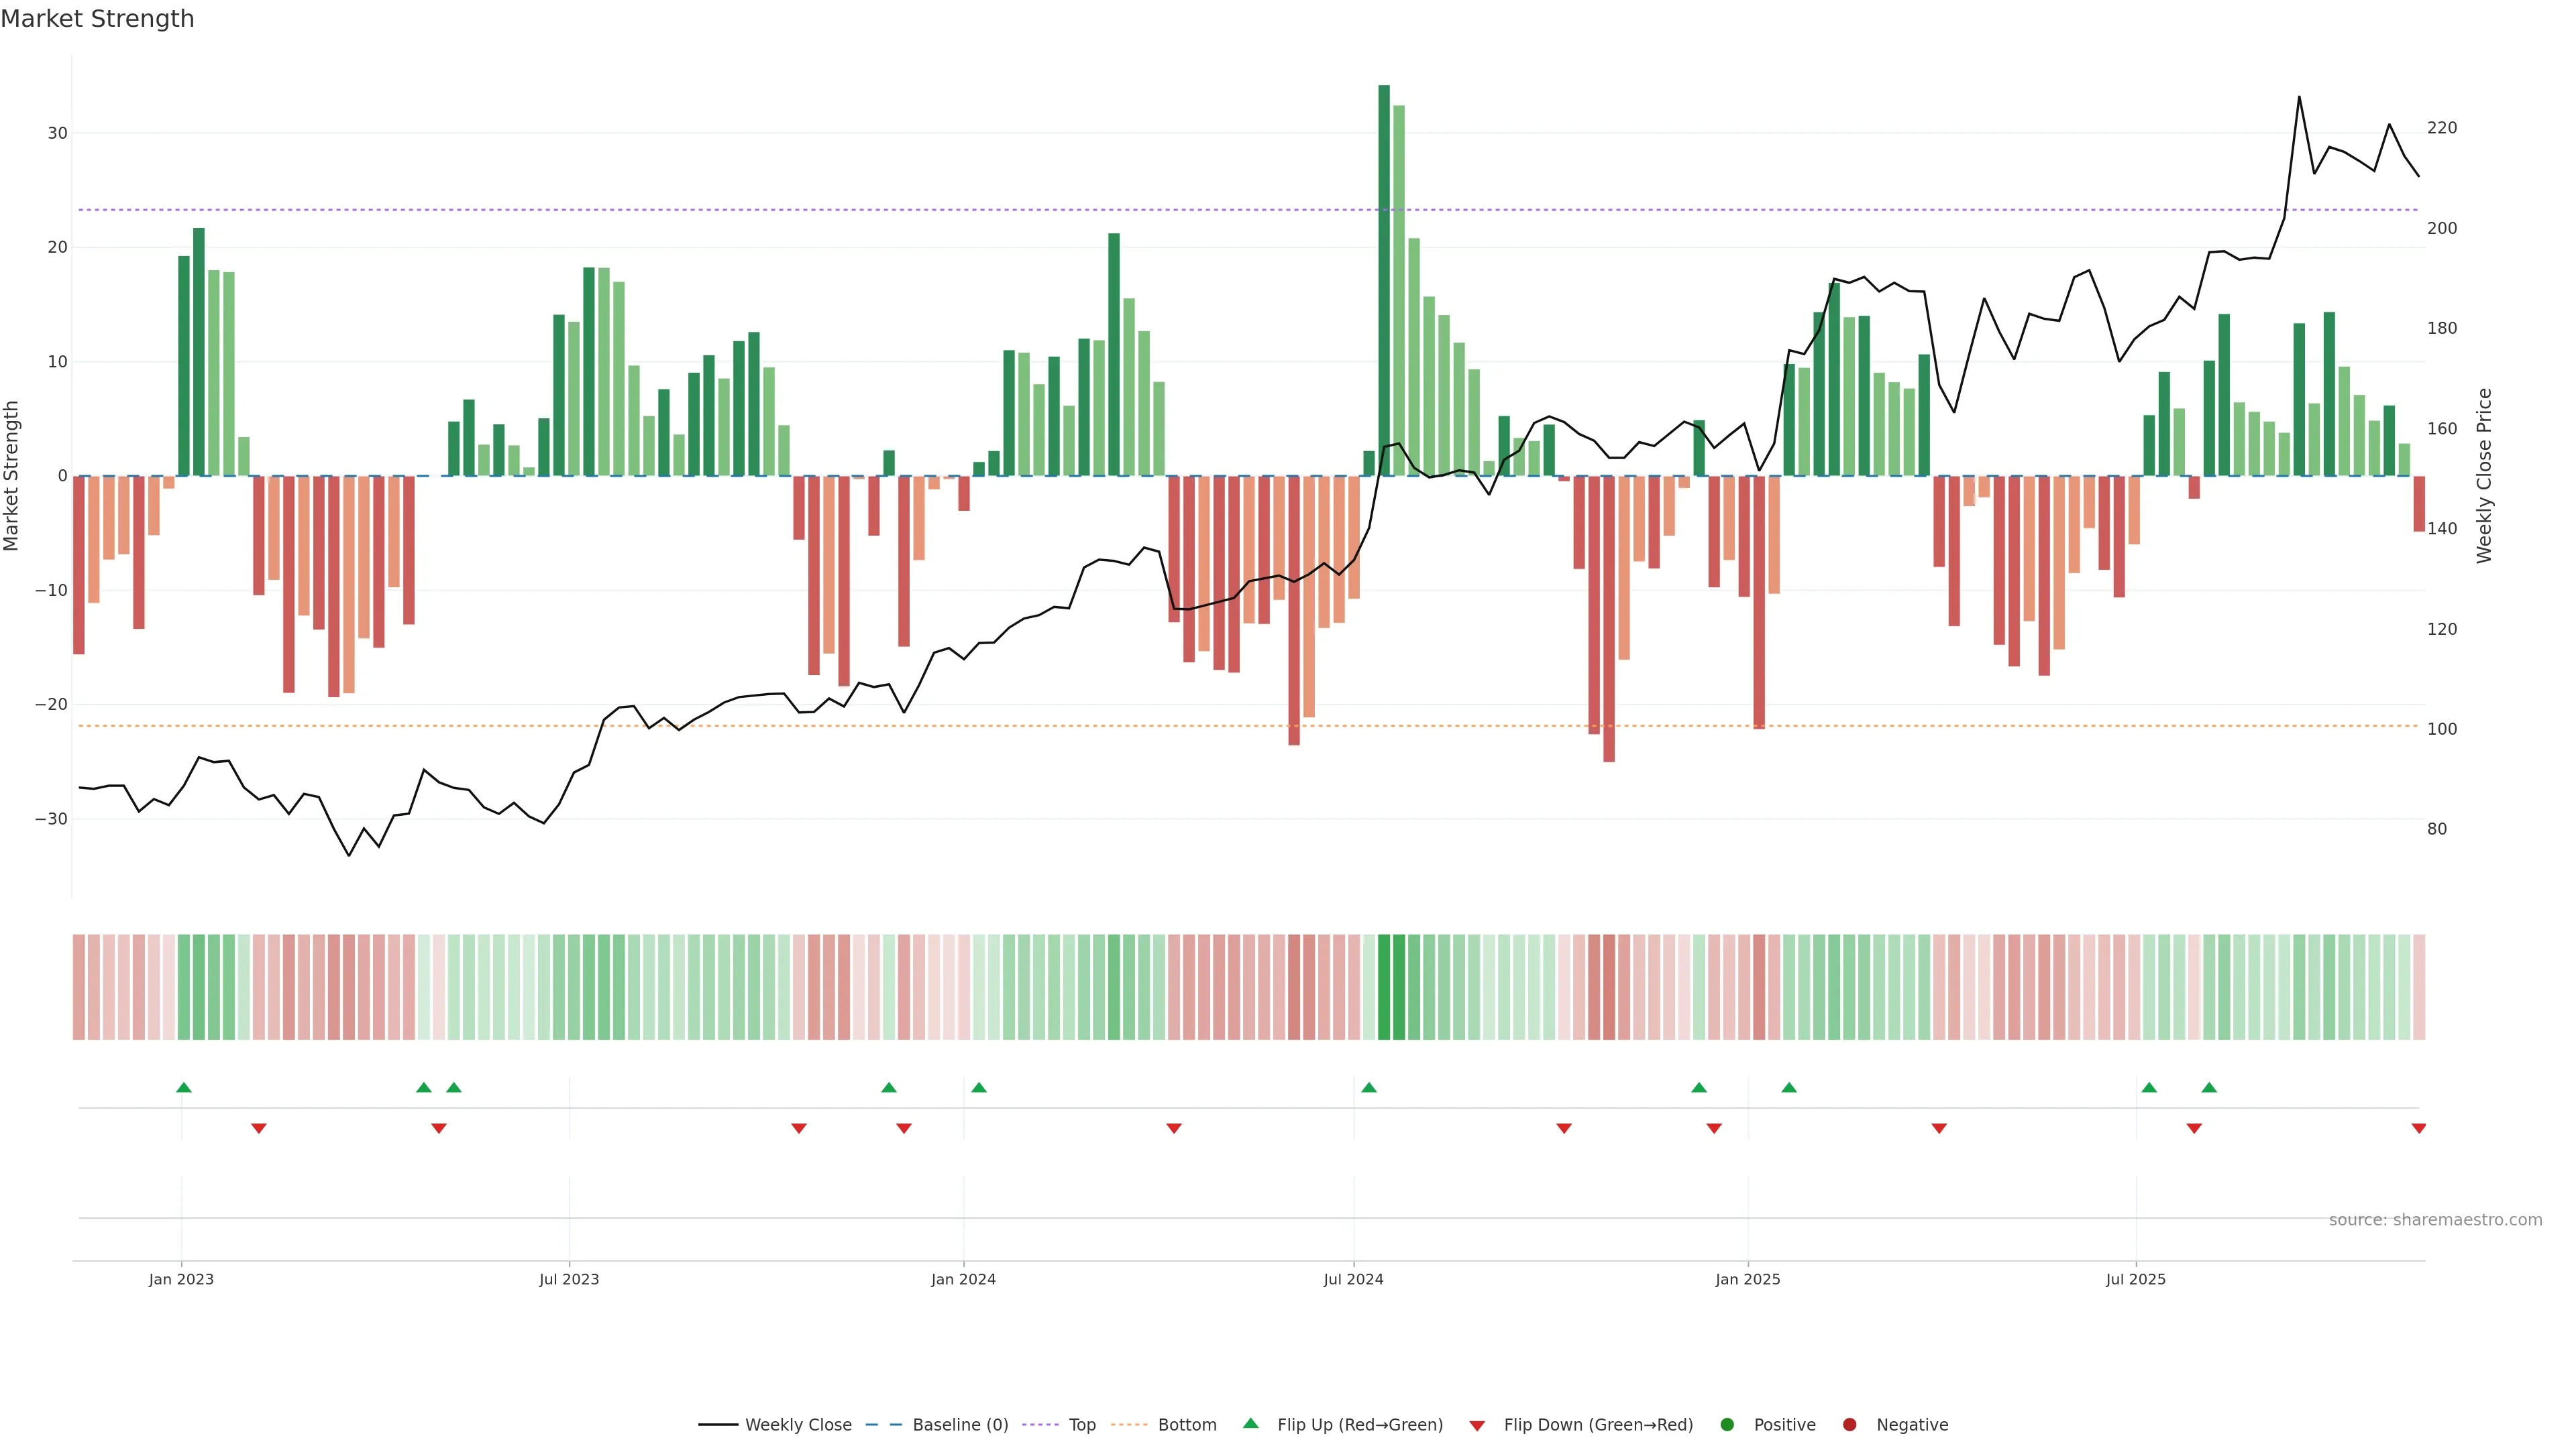This screenshot has width=2576, height=1448.
Task: Click the Jan 2023 x-axis label
Action: click(181, 1279)
